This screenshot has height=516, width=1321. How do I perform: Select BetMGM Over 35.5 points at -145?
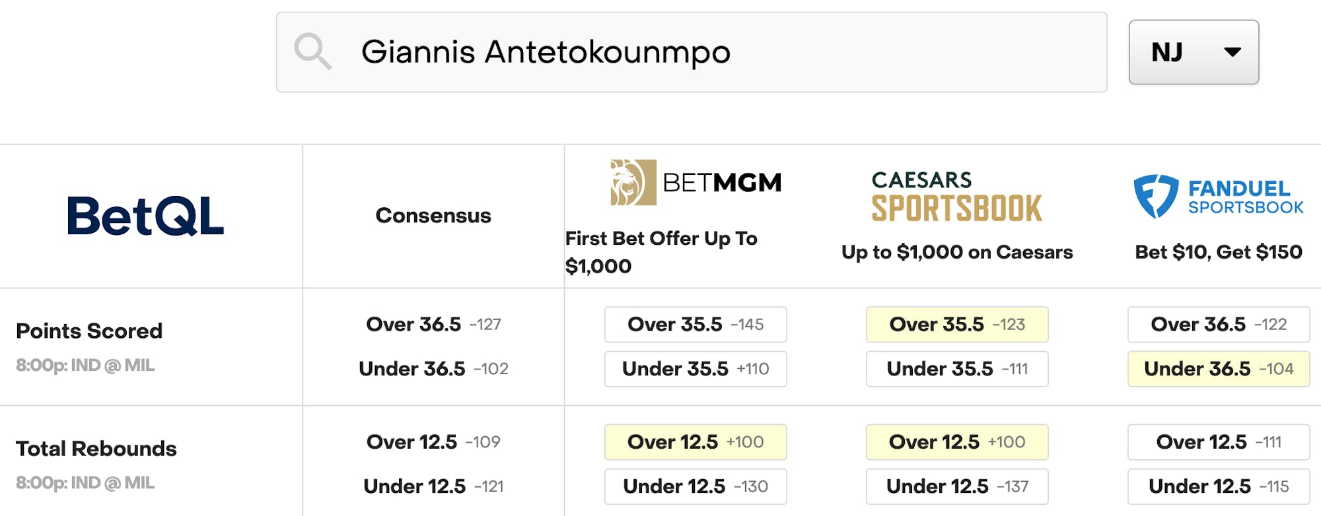click(696, 325)
